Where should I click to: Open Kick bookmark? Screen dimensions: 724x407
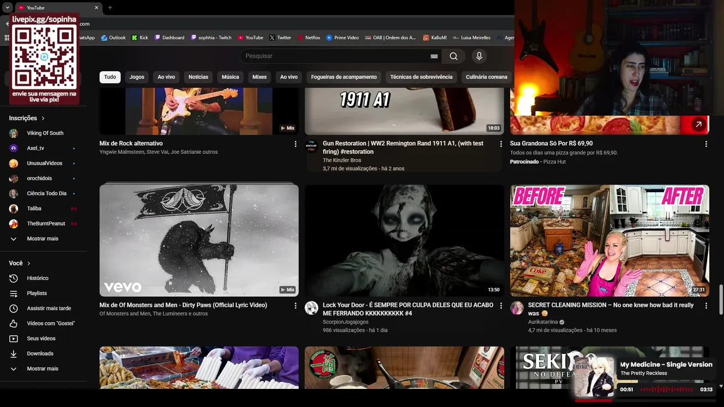click(x=140, y=38)
